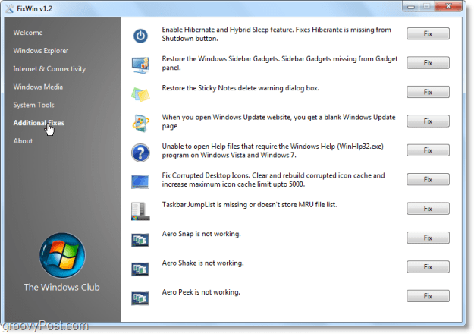Click the 'Fix Corrupted Desktop Icons' description
This screenshot has width=474, height=334.
click(273, 180)
